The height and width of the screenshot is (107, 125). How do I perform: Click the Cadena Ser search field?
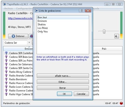(15, 43)
